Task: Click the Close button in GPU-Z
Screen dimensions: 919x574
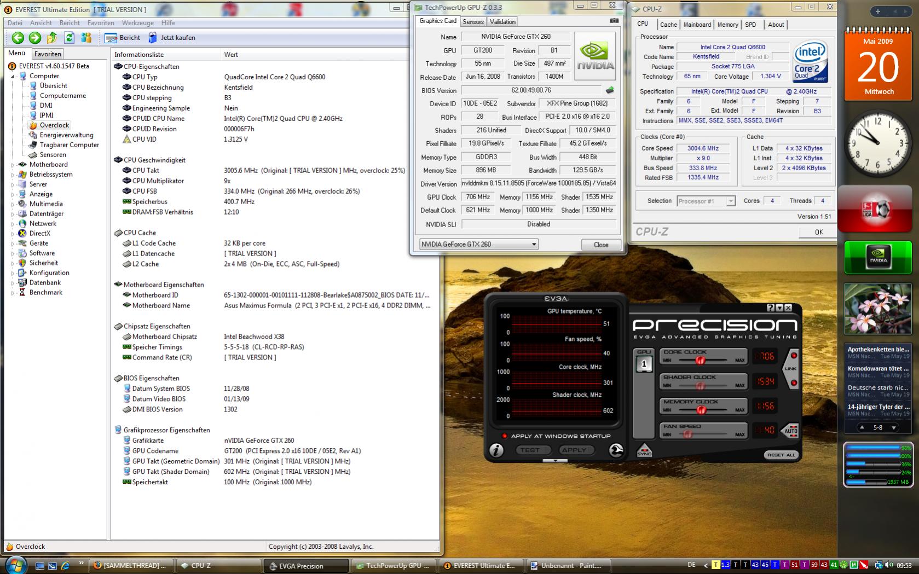Action: [600, 245]
